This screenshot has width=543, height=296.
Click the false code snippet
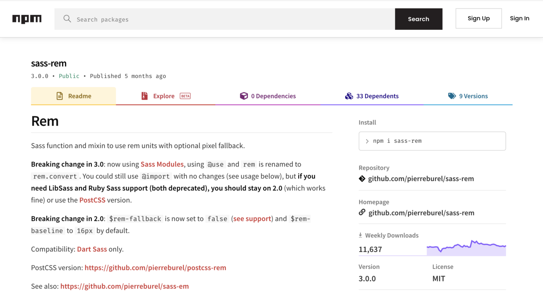[218, 219]
